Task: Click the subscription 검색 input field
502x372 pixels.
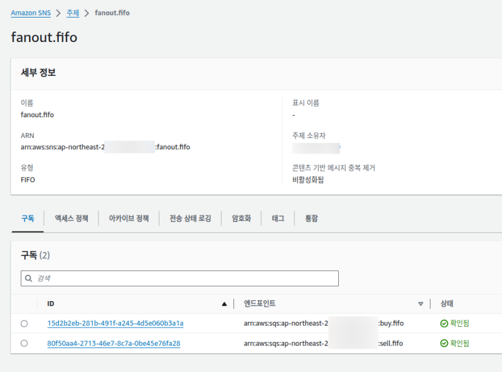Action: tap(182, 279)
